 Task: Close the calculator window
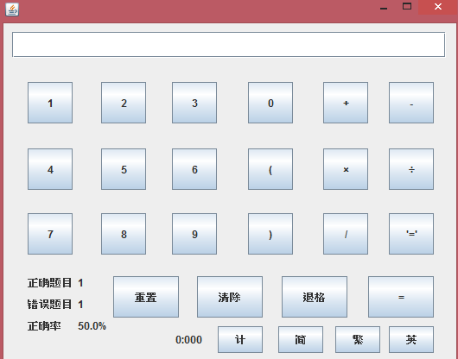pyautogui.click(x=438, y=7)
